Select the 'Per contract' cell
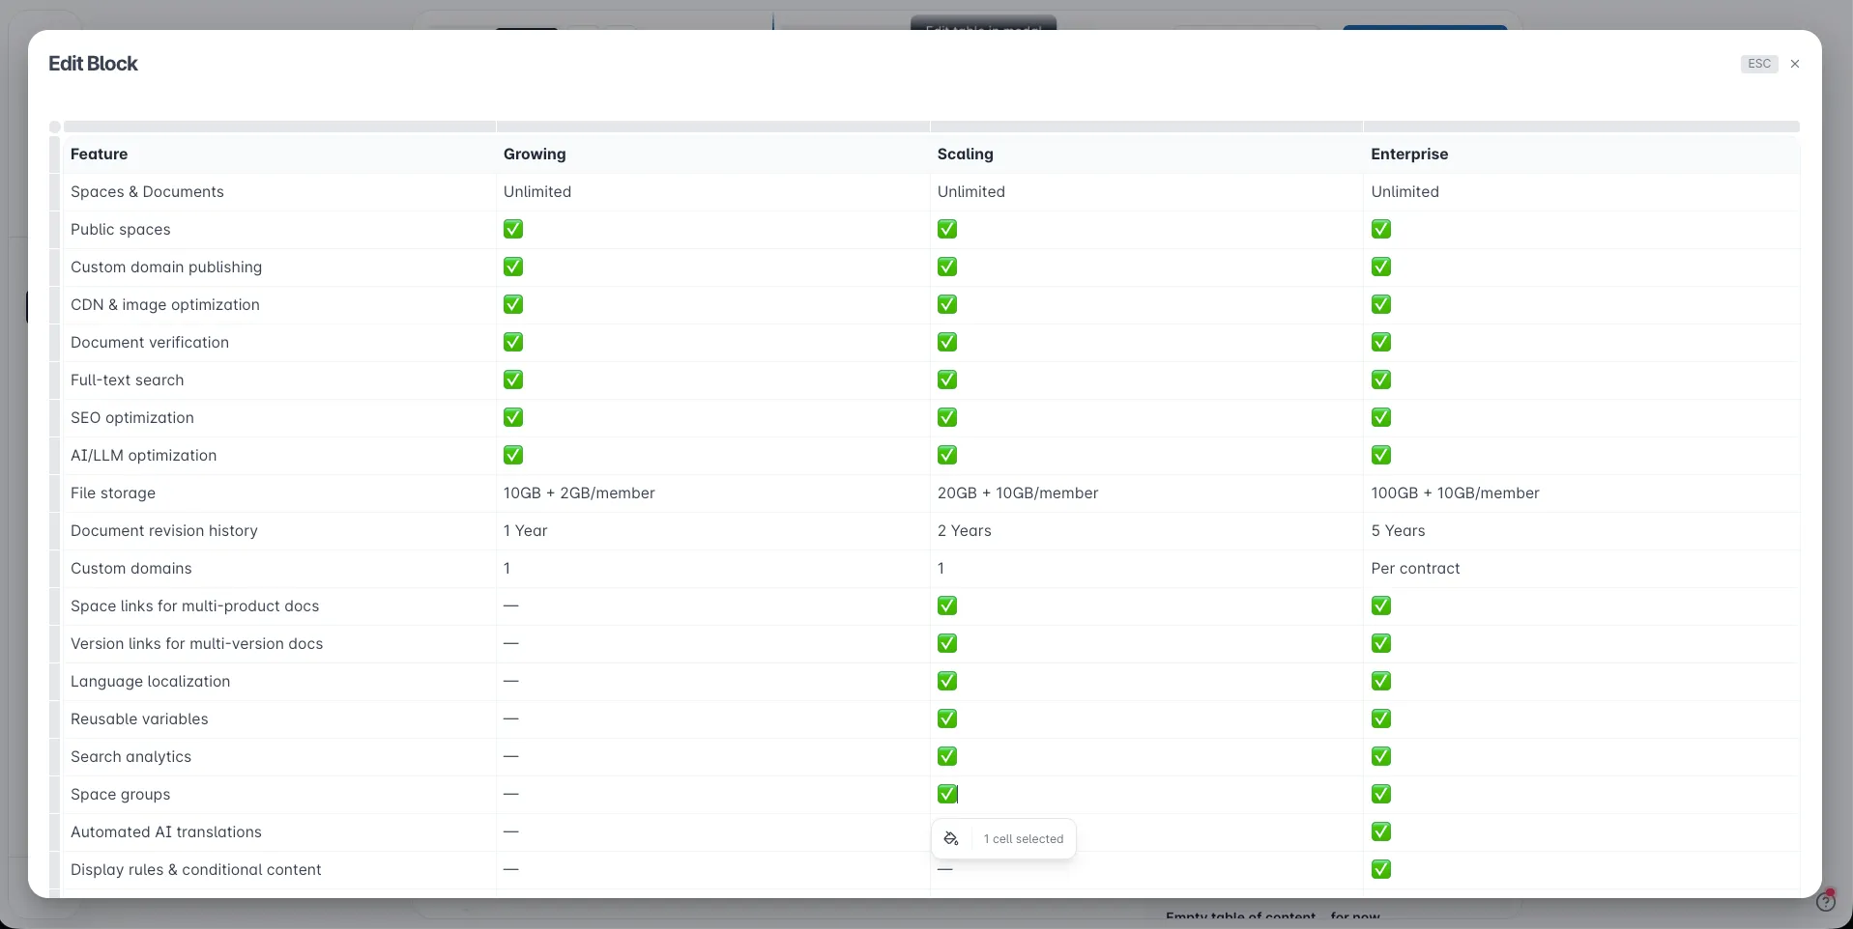Image resolution: width=1853 pixels, height=929 pixels. click(x=1581, y=569)
